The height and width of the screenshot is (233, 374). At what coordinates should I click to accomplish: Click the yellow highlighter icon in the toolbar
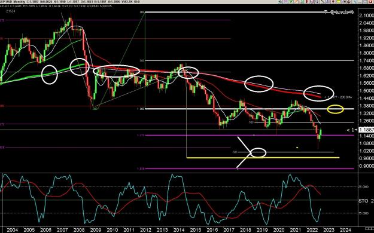(339, 1)
